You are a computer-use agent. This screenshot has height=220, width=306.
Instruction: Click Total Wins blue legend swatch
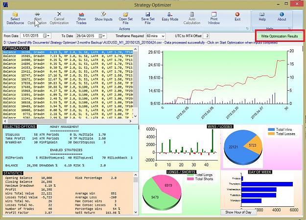[271, 130]
